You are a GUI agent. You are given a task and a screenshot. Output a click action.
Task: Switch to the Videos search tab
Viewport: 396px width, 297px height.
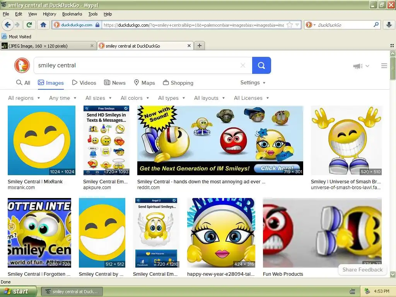pos(84,83)
